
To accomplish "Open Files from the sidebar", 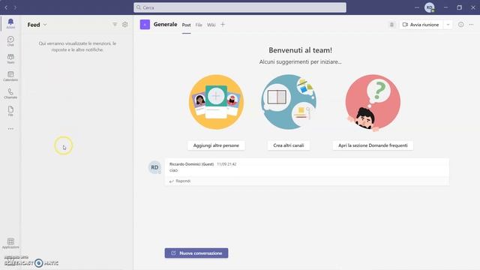I will (10, 111).
